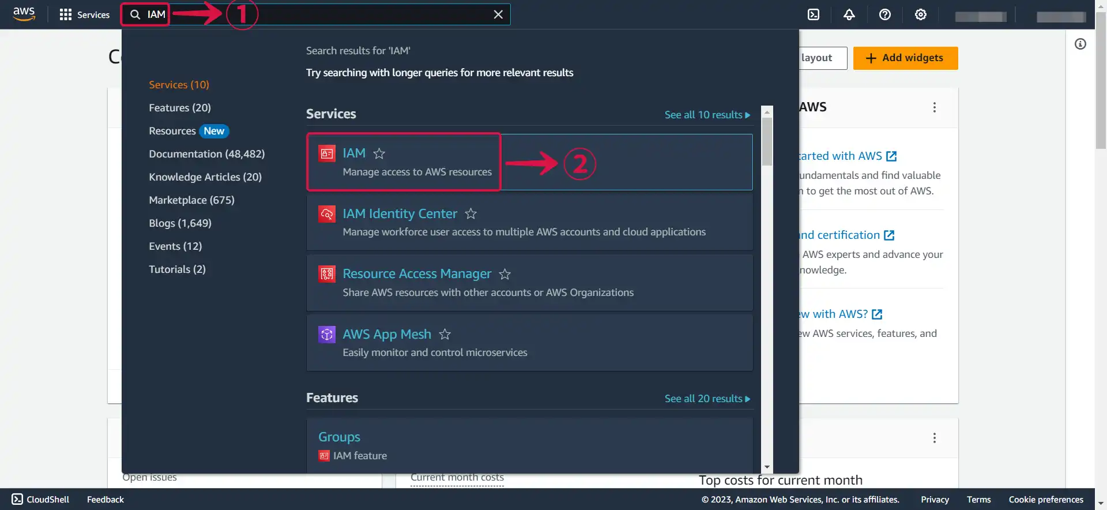This screenshot has height=510, width=1107.
Task: Open the certification external link
Action: [846, 235]
